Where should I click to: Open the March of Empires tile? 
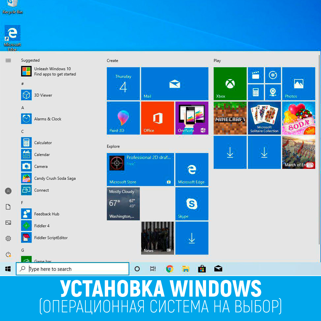click(299, 152)
